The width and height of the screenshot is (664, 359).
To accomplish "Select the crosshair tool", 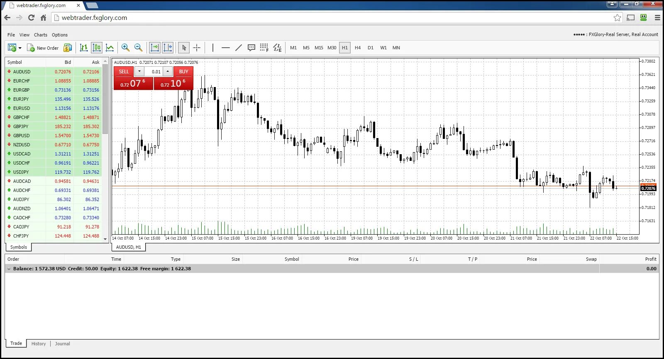I will coord(197,48).
